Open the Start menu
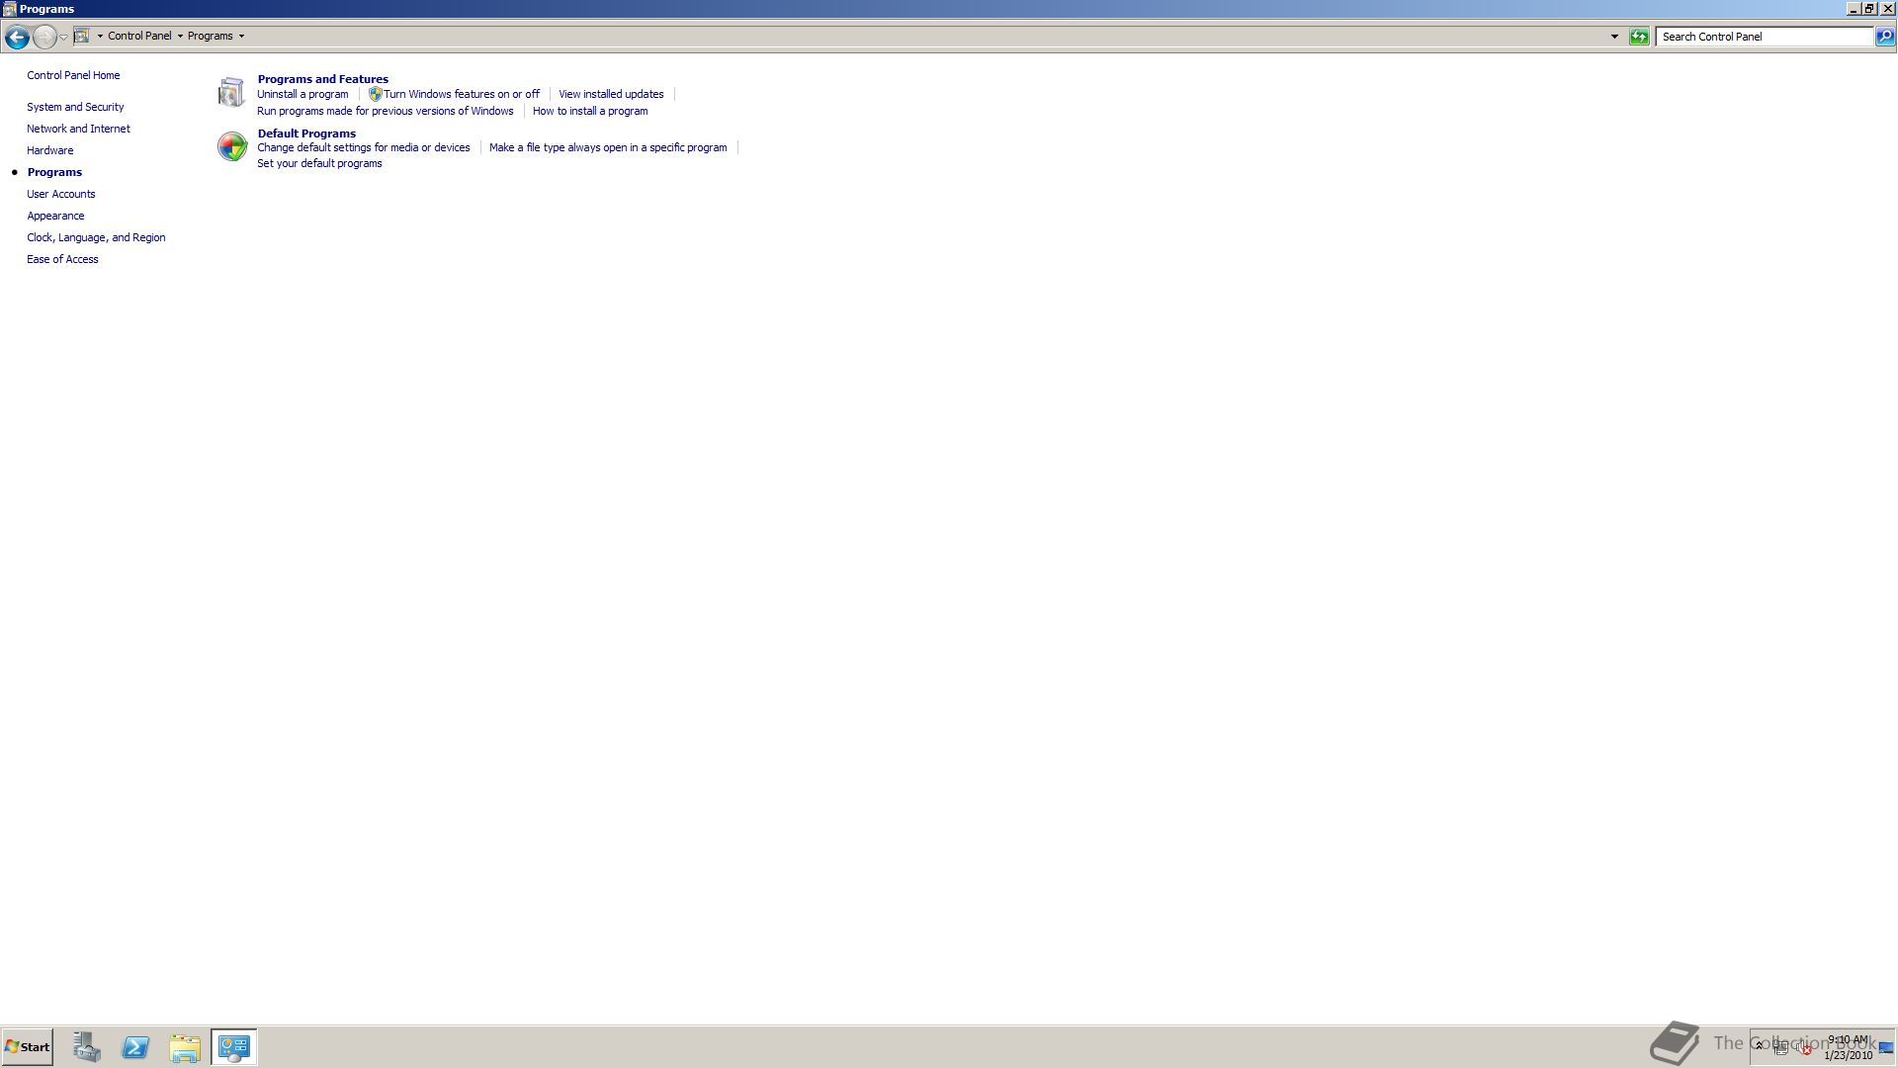Viewport: 1898px width, 1068px height. click(27, 1046)
